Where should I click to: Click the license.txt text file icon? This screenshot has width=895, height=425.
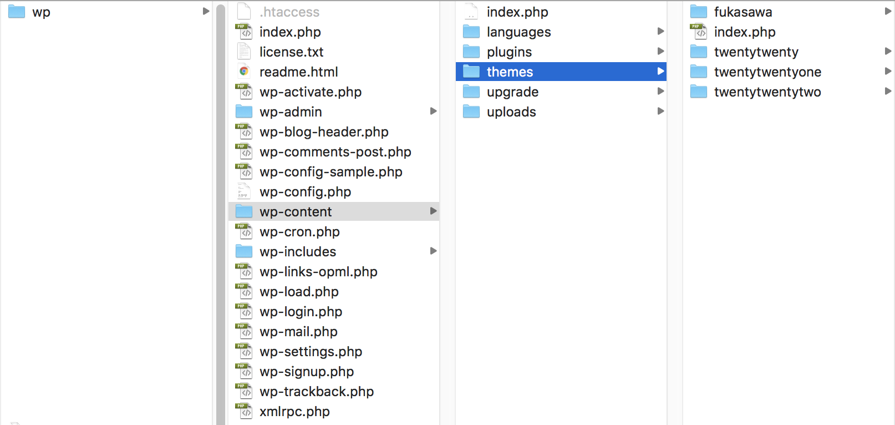(244, 52)
